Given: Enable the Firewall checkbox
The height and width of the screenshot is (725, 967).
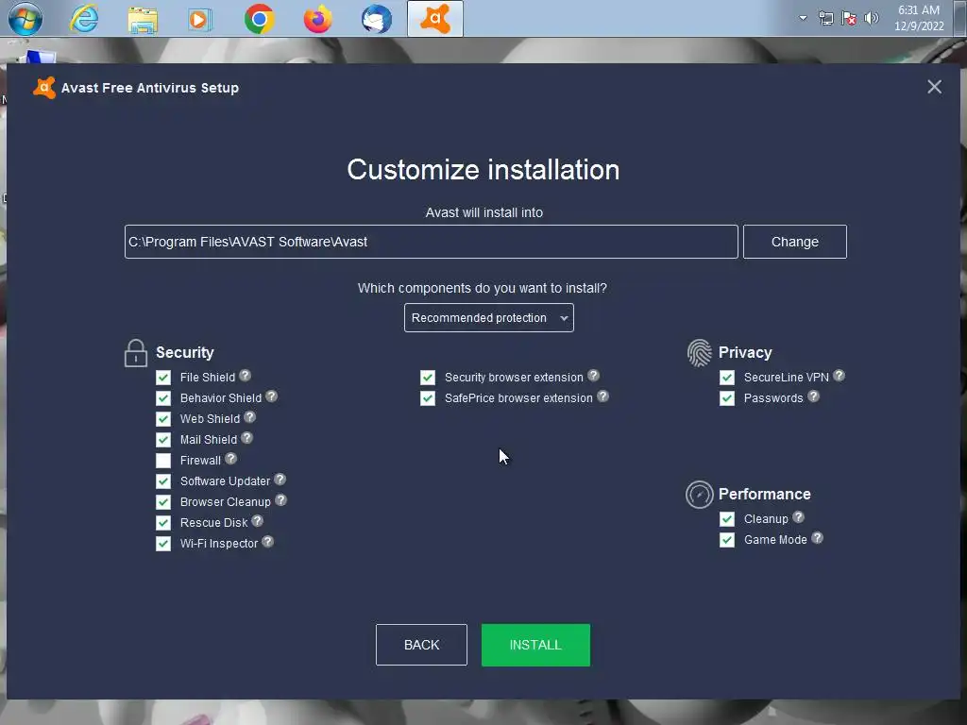Looking at the screenshot, I should tap(163, 461).
